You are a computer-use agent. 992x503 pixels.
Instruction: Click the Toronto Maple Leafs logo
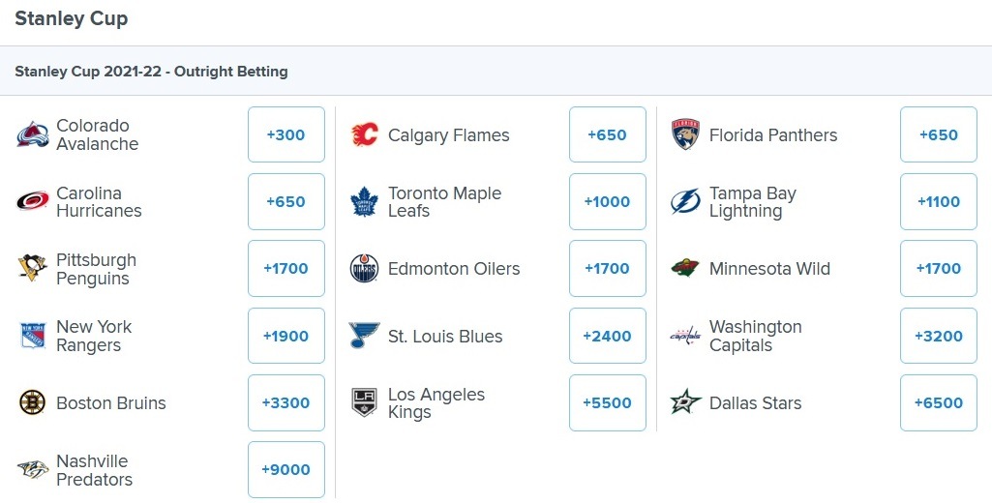tap(365, 202)
